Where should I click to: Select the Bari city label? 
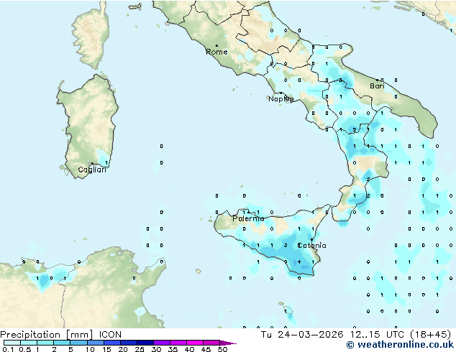pyautogui.click(x=377, y=86)
